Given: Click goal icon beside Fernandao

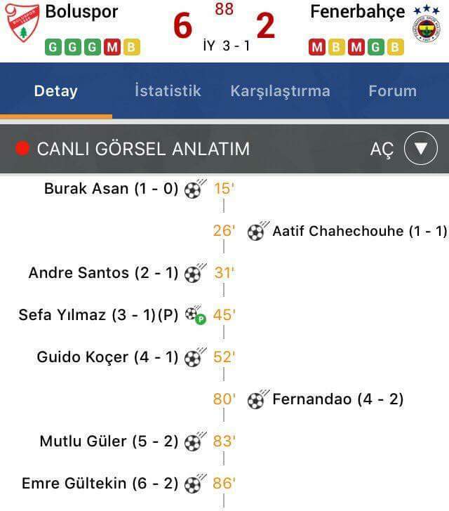Looking at the screenshot, I should coord(258,399).
